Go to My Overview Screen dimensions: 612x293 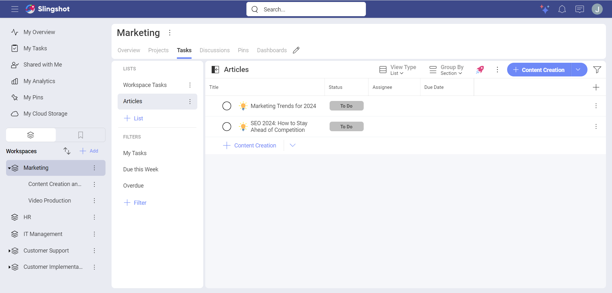[39, 32]
